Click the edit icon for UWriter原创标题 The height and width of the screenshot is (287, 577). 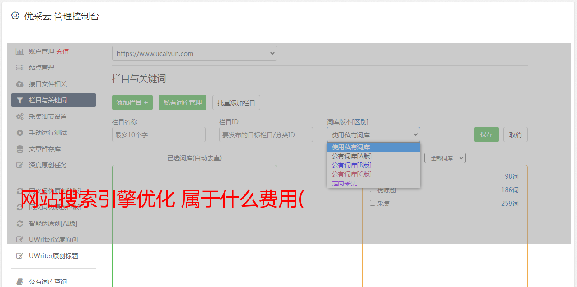19,256
